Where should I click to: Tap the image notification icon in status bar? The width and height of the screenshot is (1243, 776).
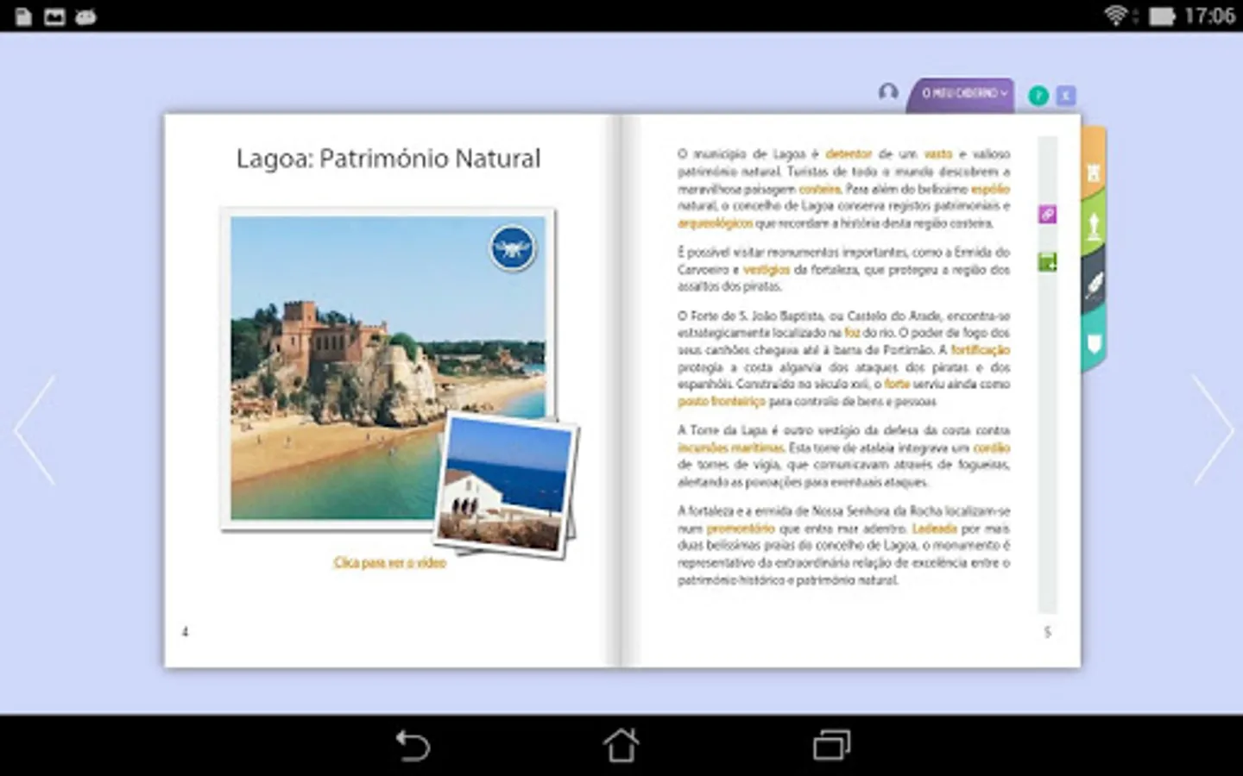(54, 16)
